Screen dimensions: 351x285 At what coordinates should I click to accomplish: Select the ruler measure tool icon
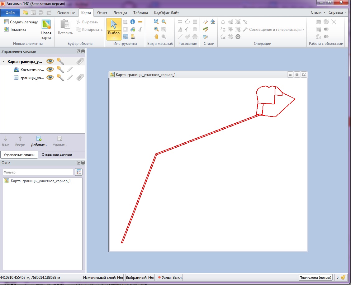[140, 22]
